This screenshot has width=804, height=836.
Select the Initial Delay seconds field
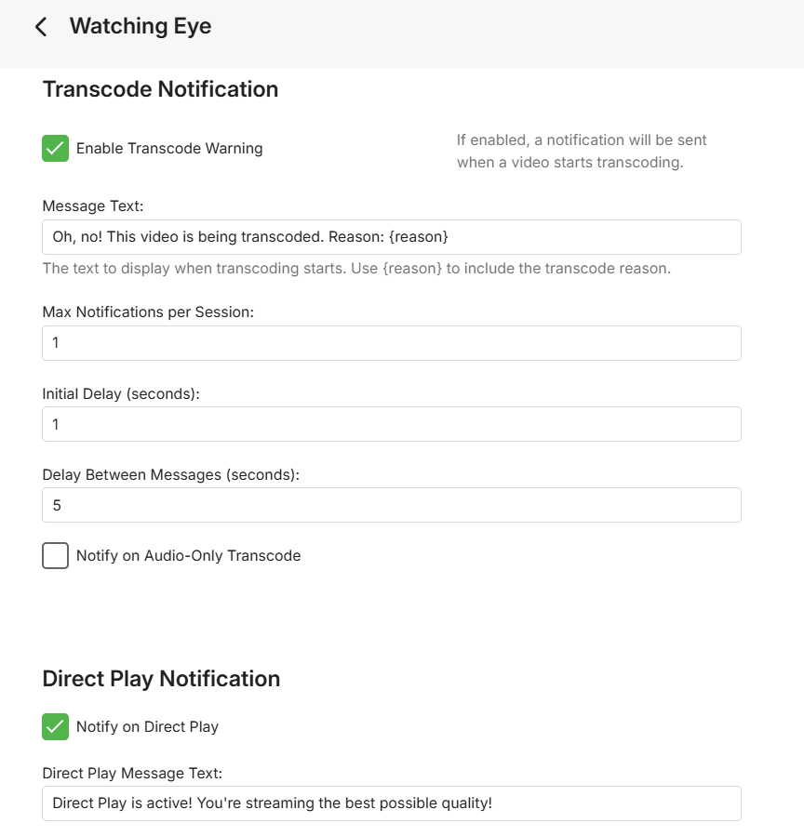(391, 424)
